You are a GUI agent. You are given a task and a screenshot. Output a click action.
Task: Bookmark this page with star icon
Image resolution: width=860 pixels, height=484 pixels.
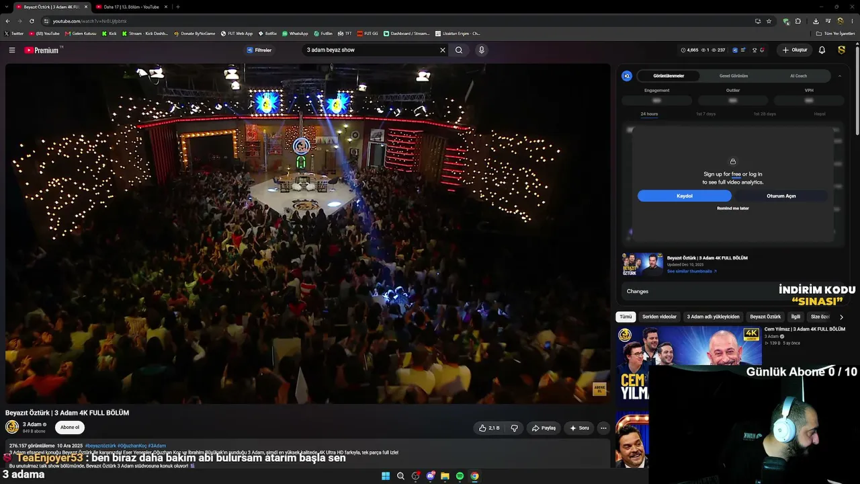point(769,21)
